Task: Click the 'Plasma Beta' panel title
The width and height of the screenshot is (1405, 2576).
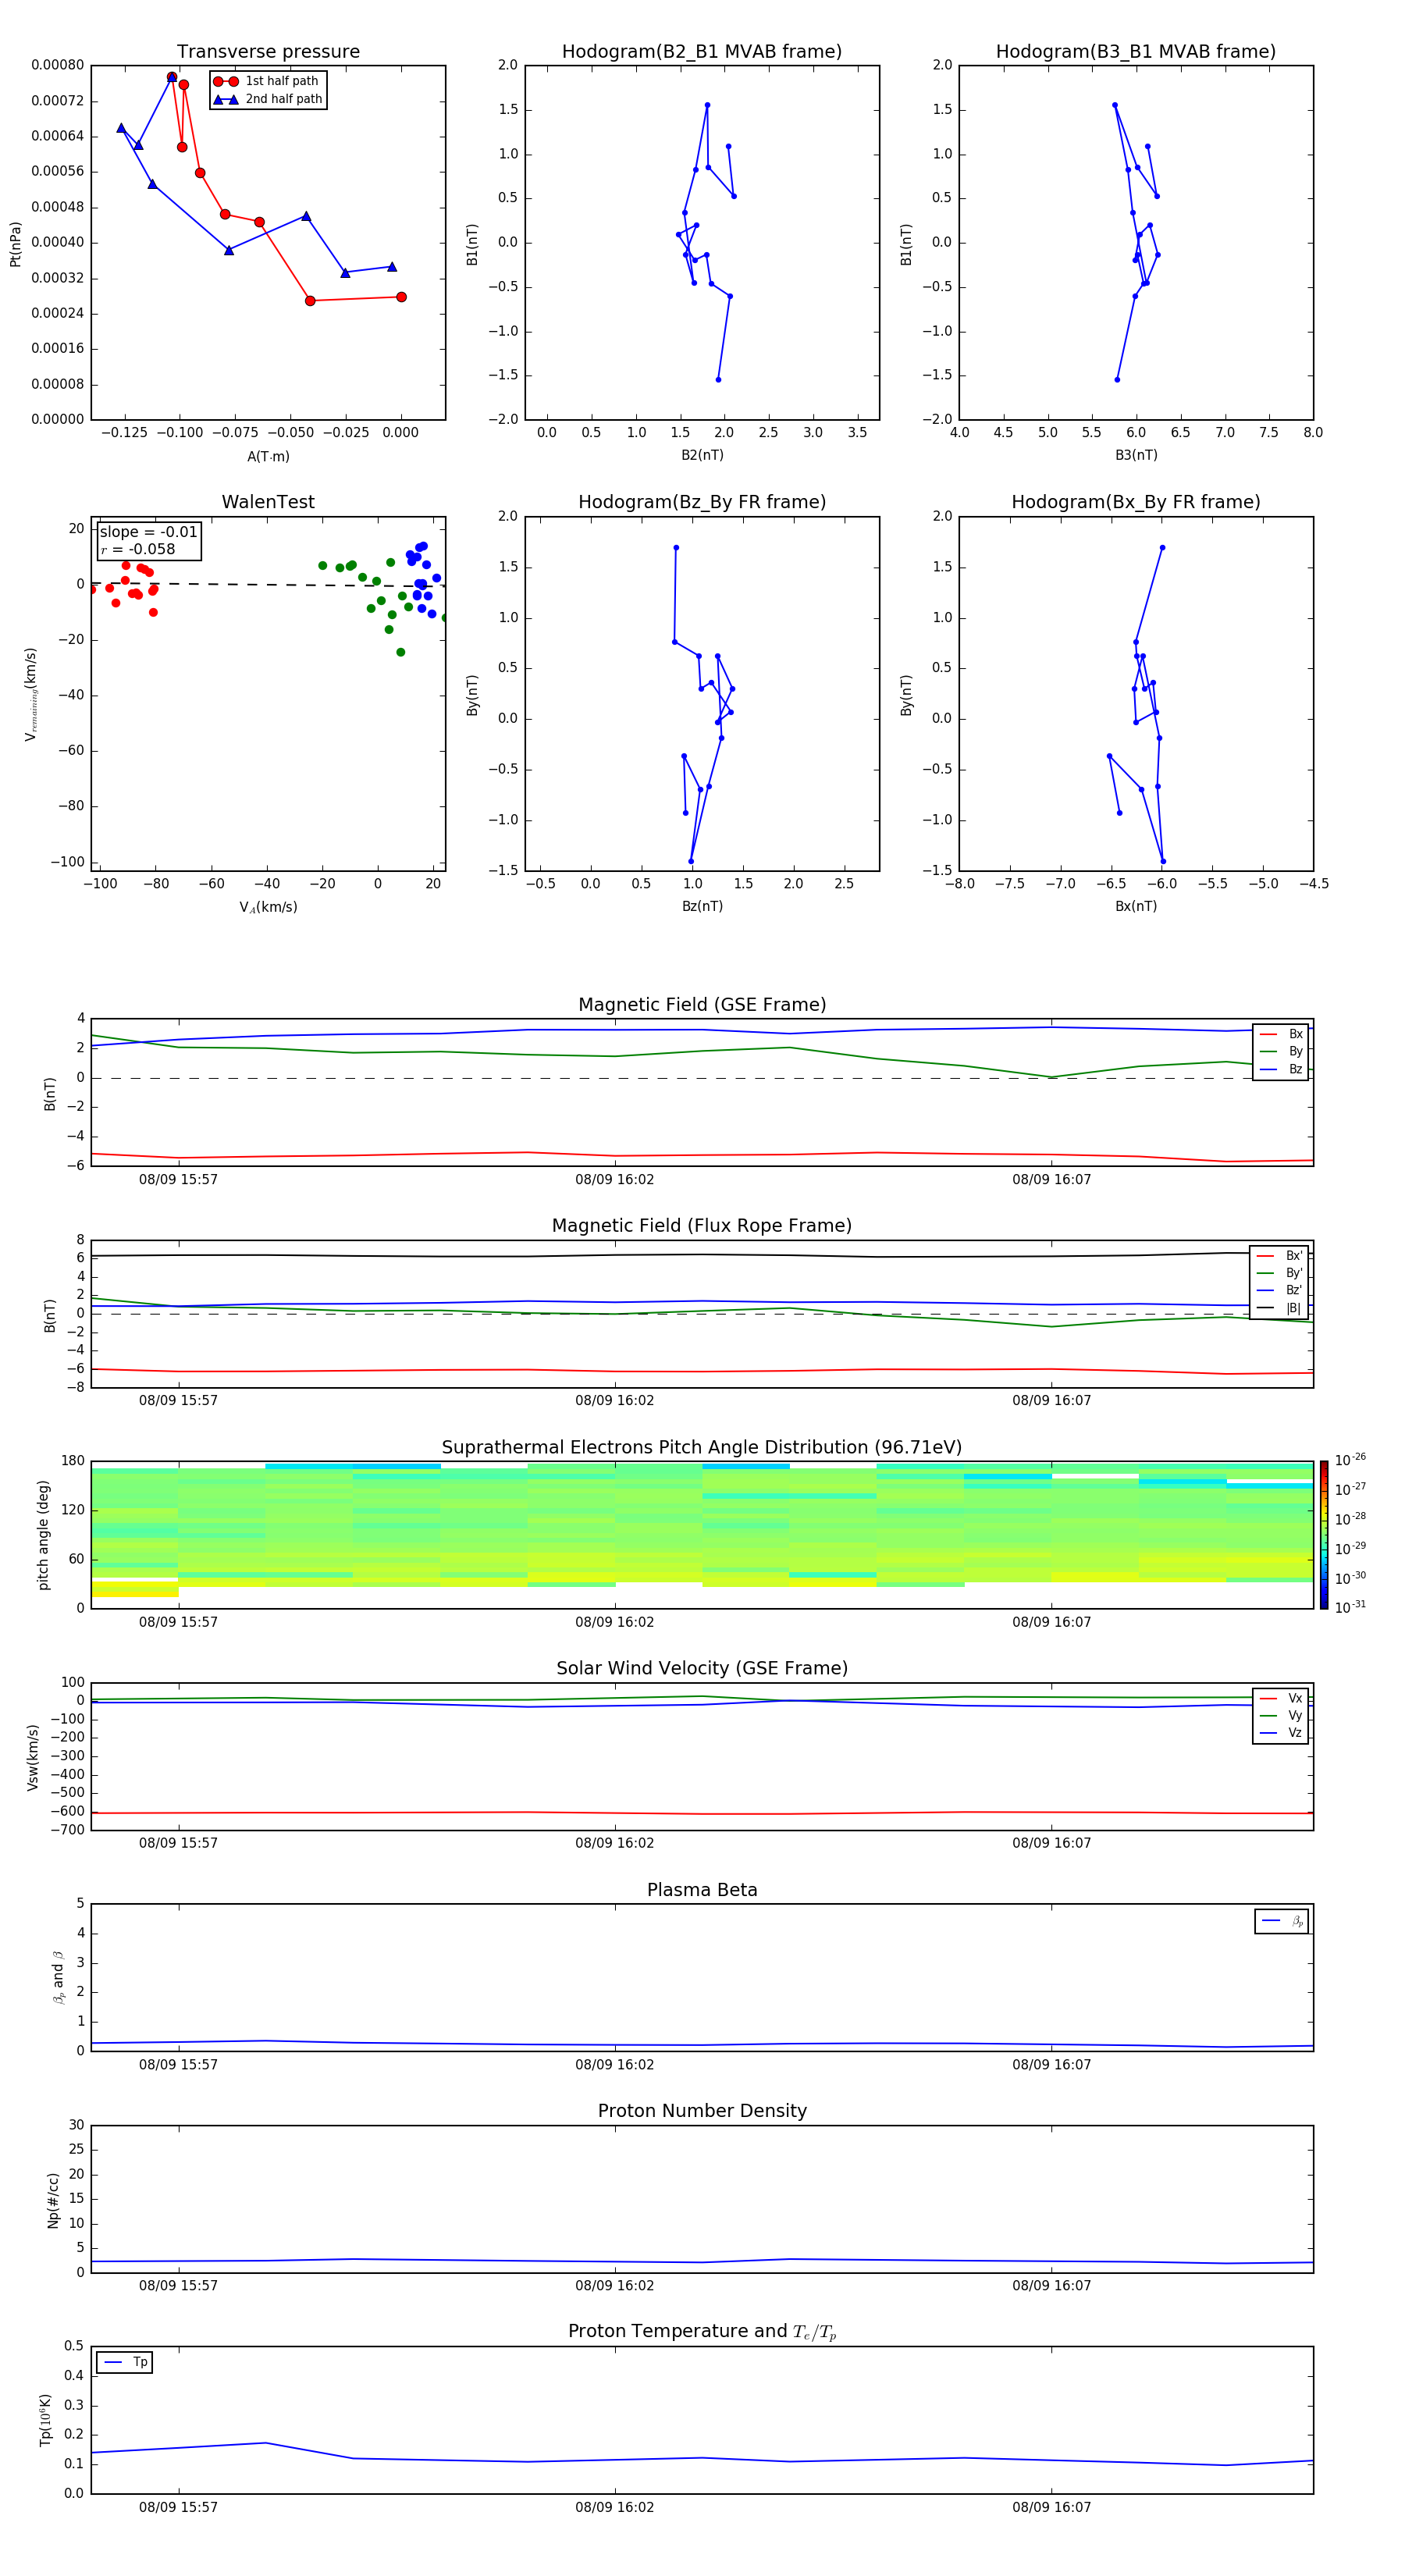Action: (x=702, y=1890)
